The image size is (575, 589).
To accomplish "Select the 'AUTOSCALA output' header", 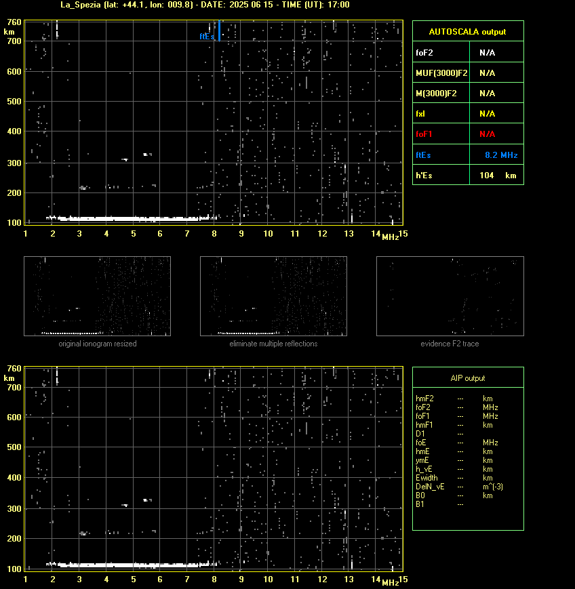I will (467, 32).
